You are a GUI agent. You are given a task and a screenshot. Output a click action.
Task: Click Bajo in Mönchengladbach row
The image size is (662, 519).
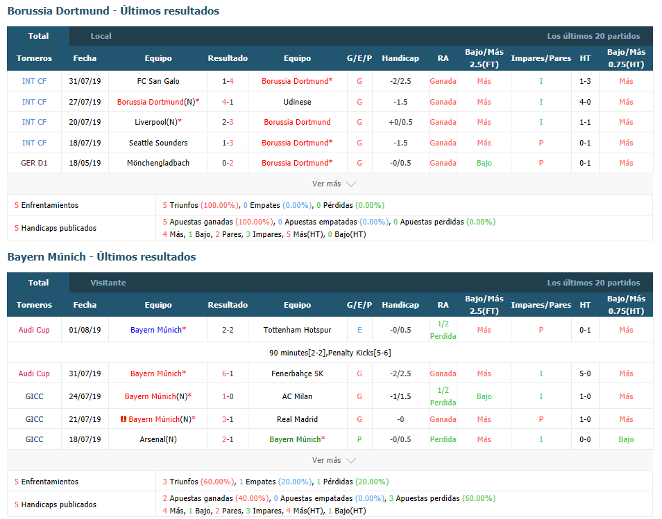tap(484, 163)
